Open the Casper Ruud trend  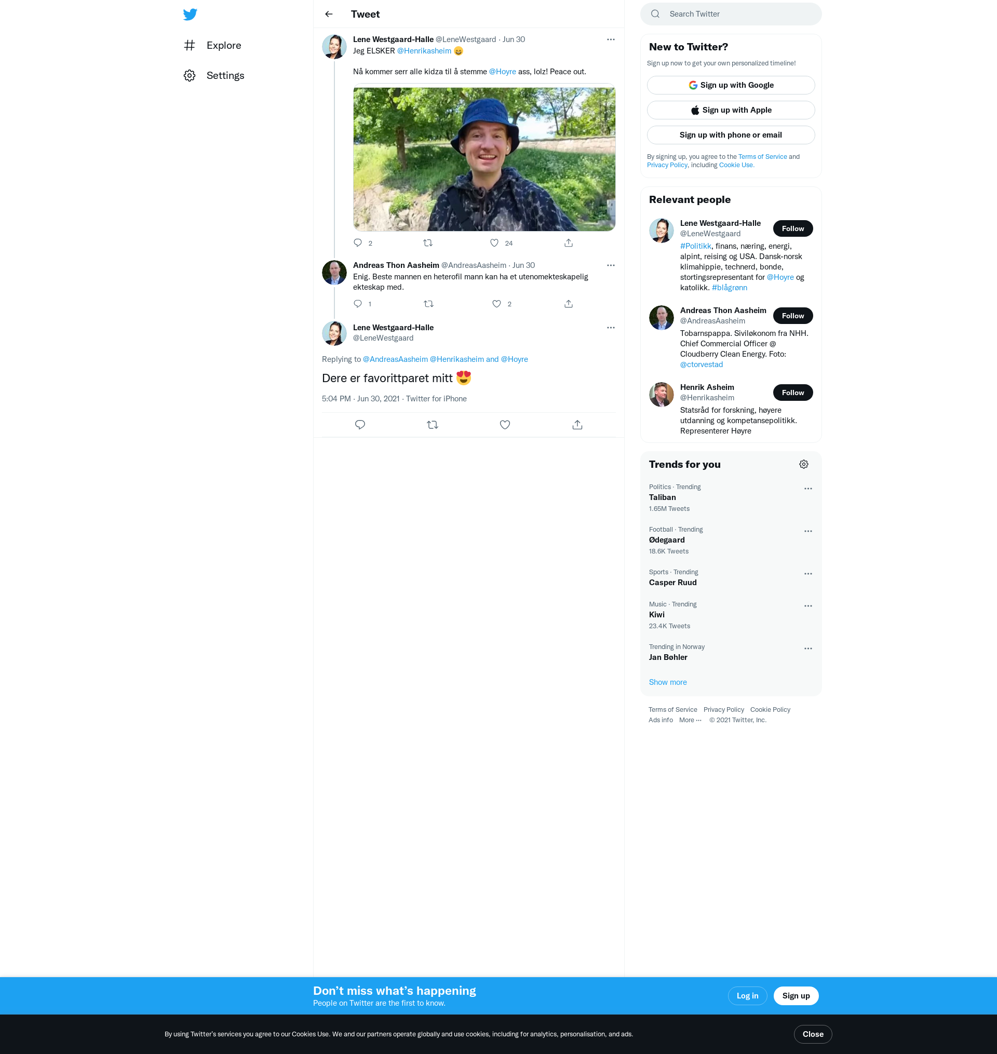(731, 577)
